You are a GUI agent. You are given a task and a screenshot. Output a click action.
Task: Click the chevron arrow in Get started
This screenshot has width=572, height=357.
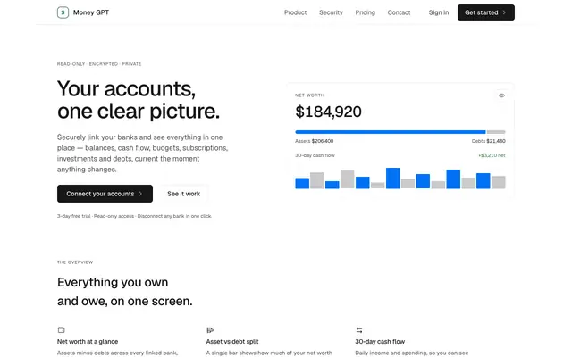pos(504,12)
